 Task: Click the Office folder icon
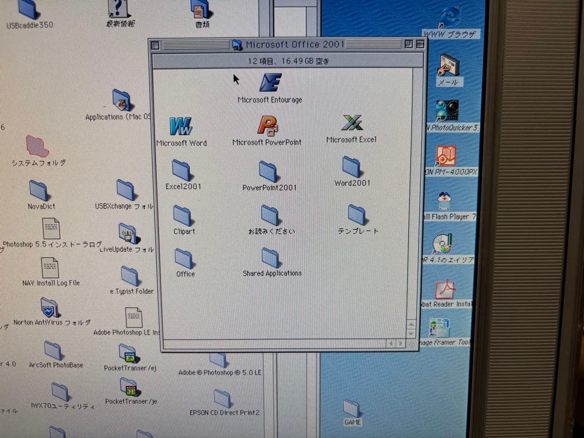[x=184, y=259]
